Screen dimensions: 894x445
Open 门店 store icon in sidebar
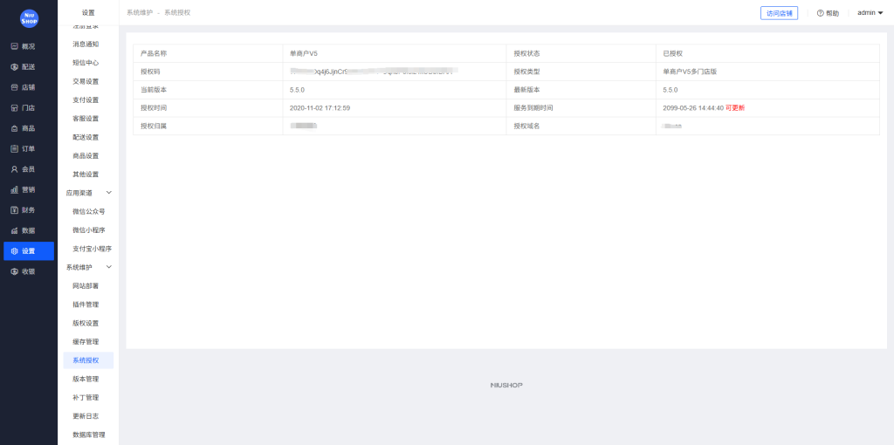coord(15,107)
